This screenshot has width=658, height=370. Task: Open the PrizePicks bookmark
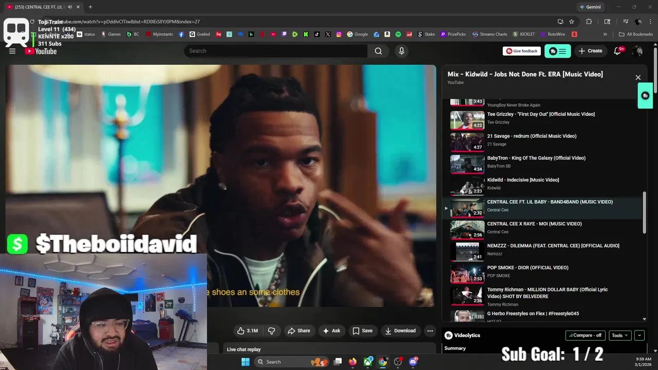(x=452, y=34)
